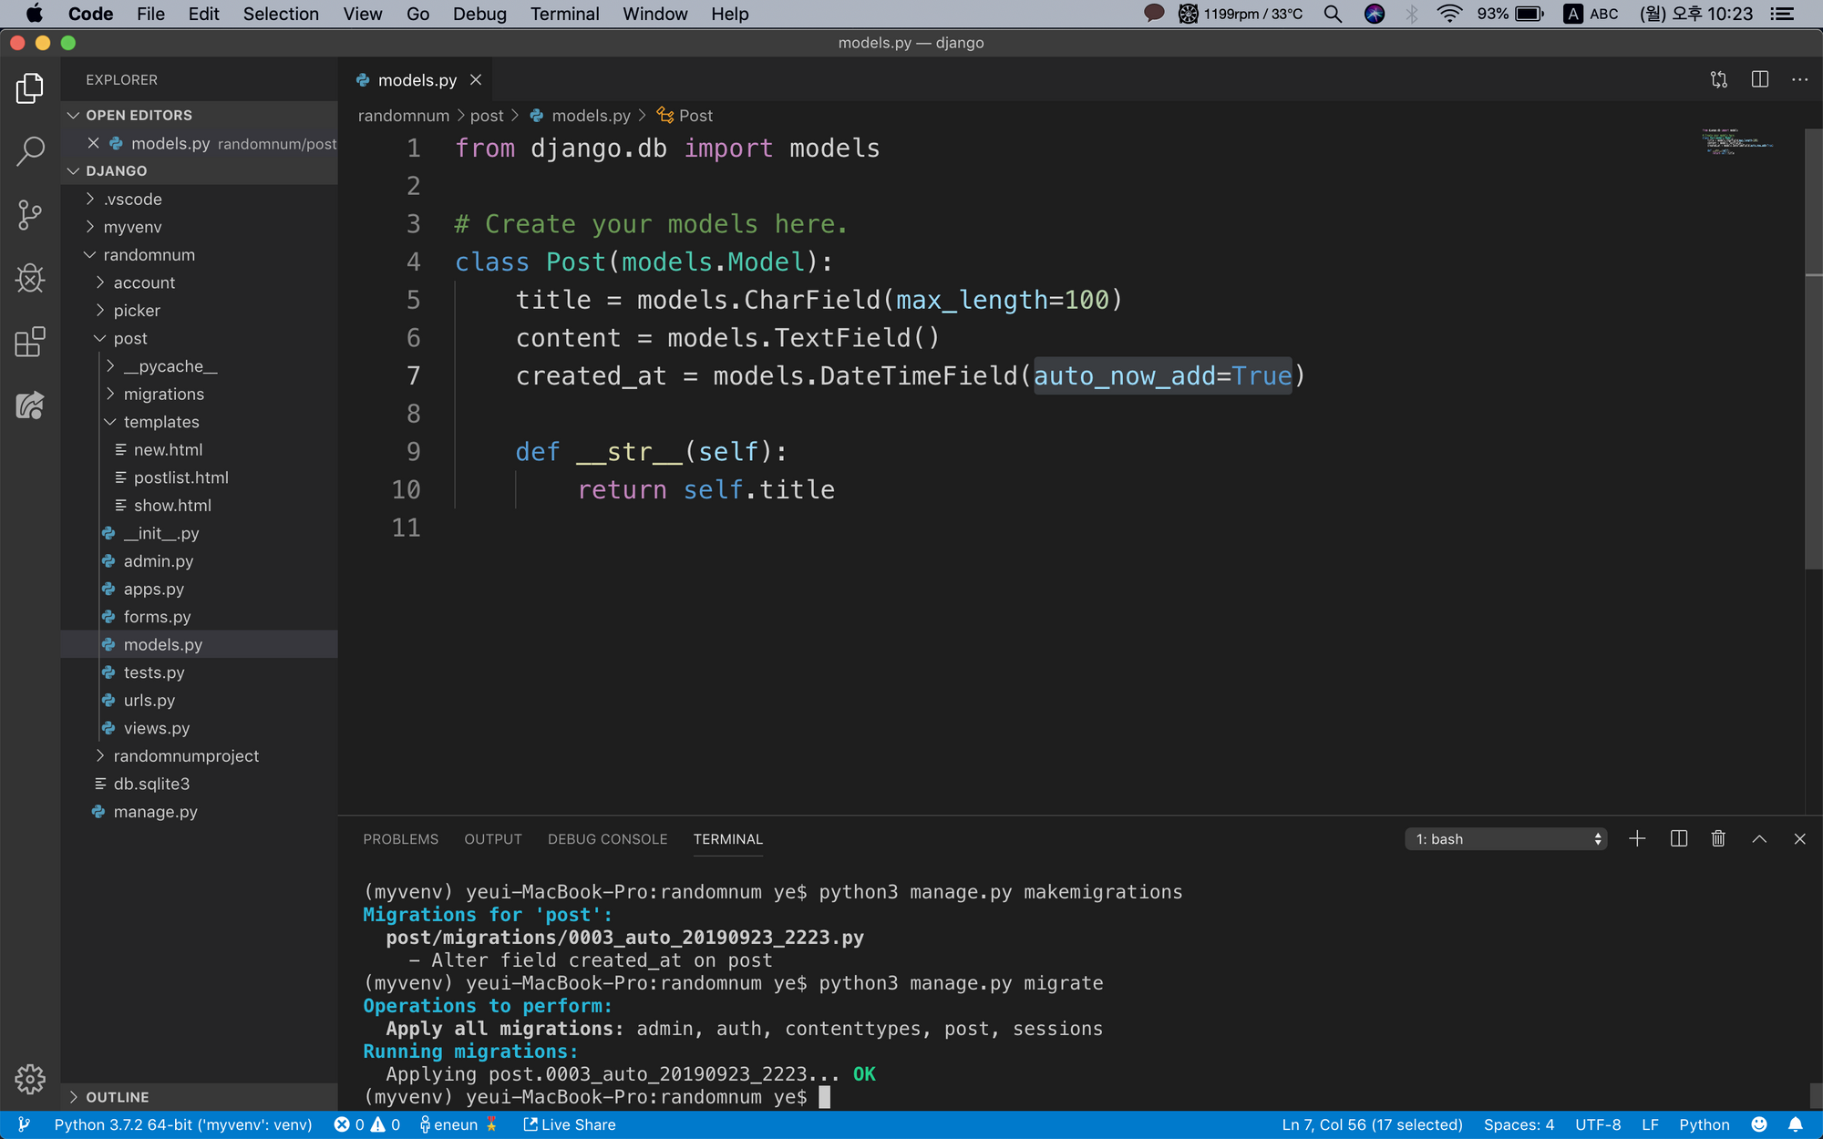Click the Live Share status item
Screen dimensions: 1823x1139
coord(570,1124)
